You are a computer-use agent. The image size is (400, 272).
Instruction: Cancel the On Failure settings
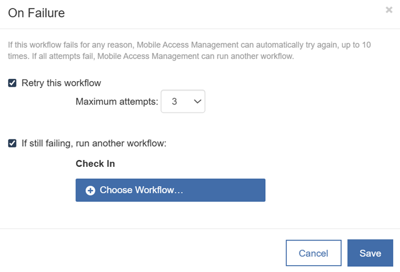click(314, 253)
